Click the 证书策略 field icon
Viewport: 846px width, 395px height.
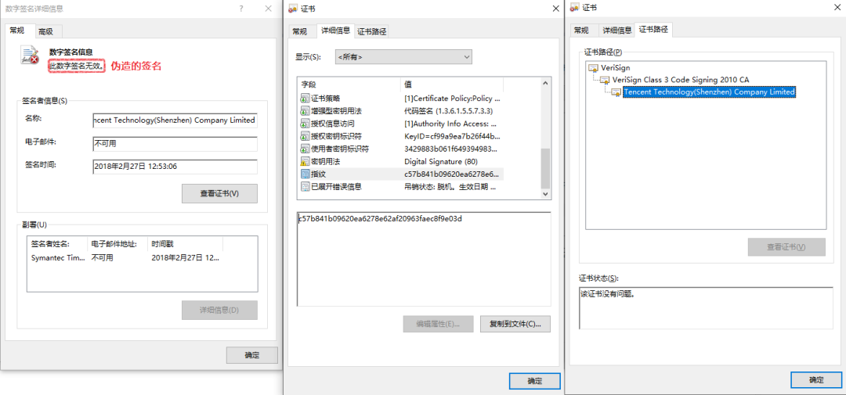pyautogui.click(x=305, y=99)
